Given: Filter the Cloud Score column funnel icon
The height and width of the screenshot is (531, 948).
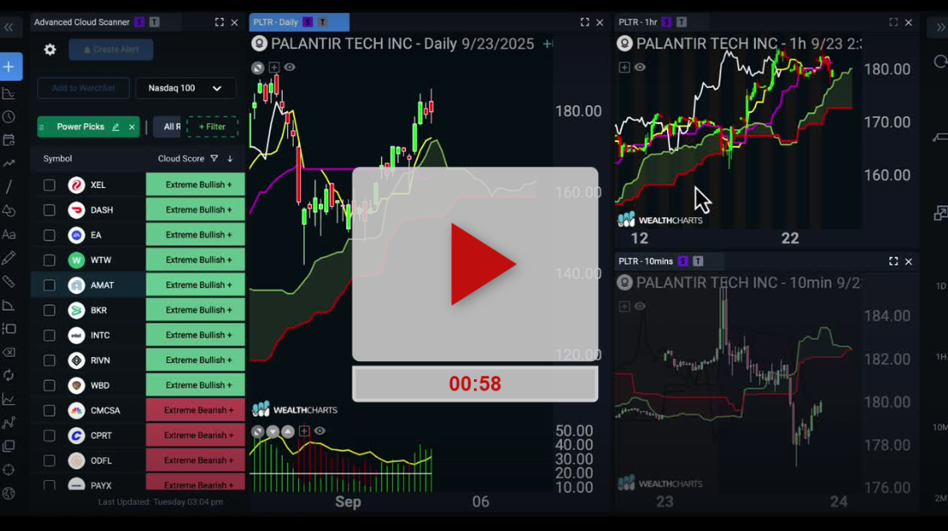Looking at the screenshot, I should pyautogui.click(x=214, y=159).
